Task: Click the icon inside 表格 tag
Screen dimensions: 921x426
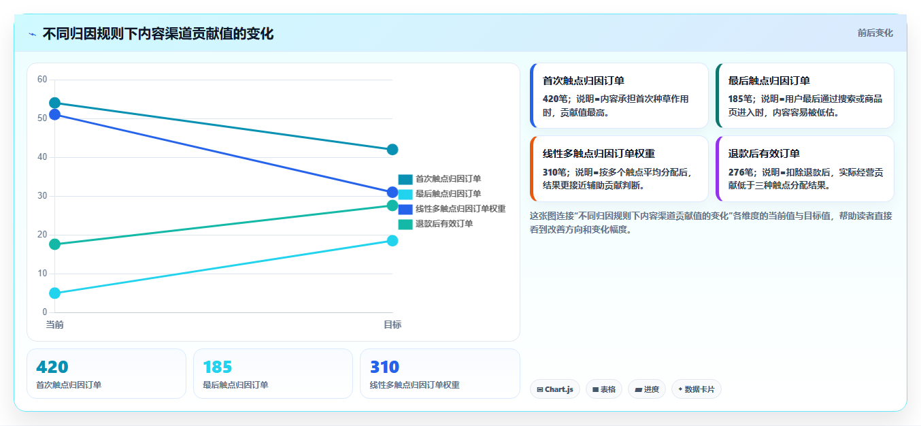Action: point(595,390)
